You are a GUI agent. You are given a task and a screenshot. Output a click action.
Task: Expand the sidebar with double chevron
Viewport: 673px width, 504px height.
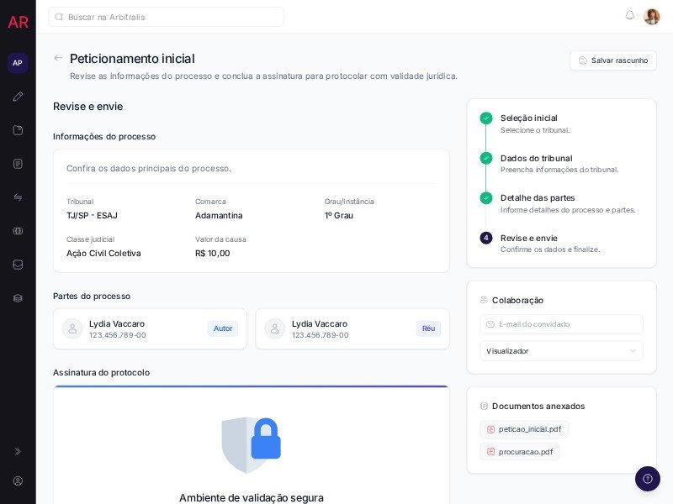[x=18, y=451]
